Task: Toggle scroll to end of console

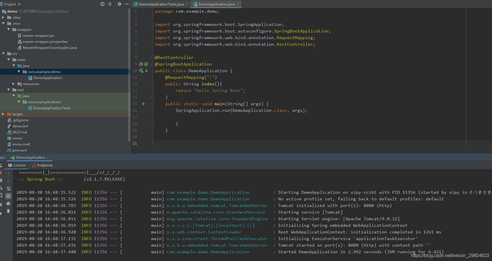Action: (x=8, y=196)
